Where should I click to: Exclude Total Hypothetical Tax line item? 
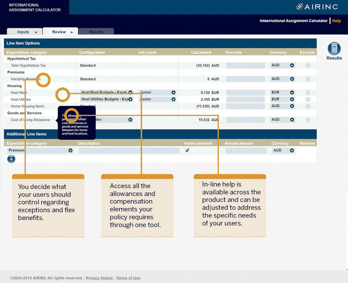point(308,66)
